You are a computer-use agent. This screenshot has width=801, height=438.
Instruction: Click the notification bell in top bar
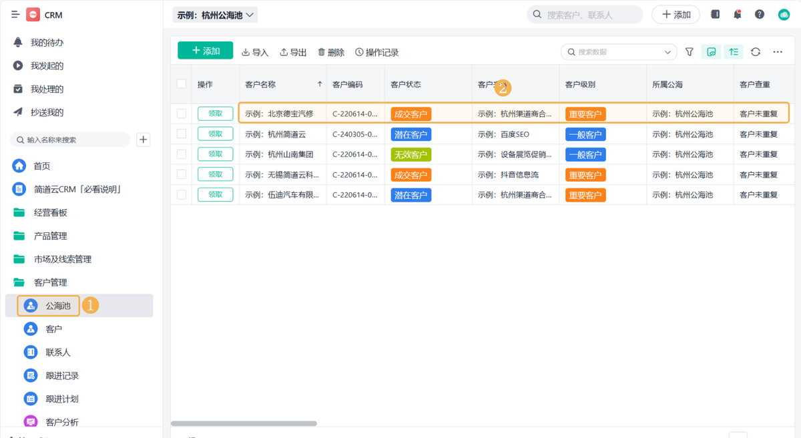[738, 15]
